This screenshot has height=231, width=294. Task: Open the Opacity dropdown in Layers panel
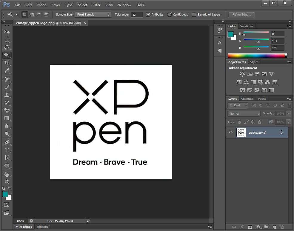pyautogui.click(x=287, y=113)
